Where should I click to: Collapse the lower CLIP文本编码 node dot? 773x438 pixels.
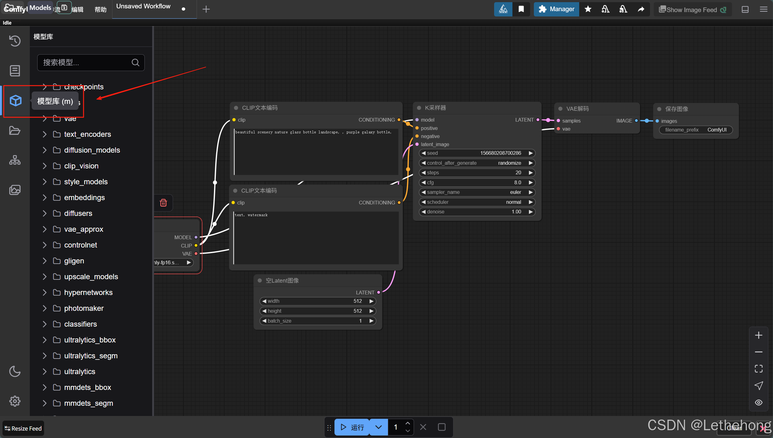(235, 190)
